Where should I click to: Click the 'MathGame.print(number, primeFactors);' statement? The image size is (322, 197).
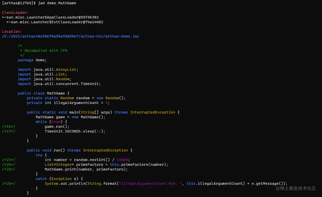[86, 169]
